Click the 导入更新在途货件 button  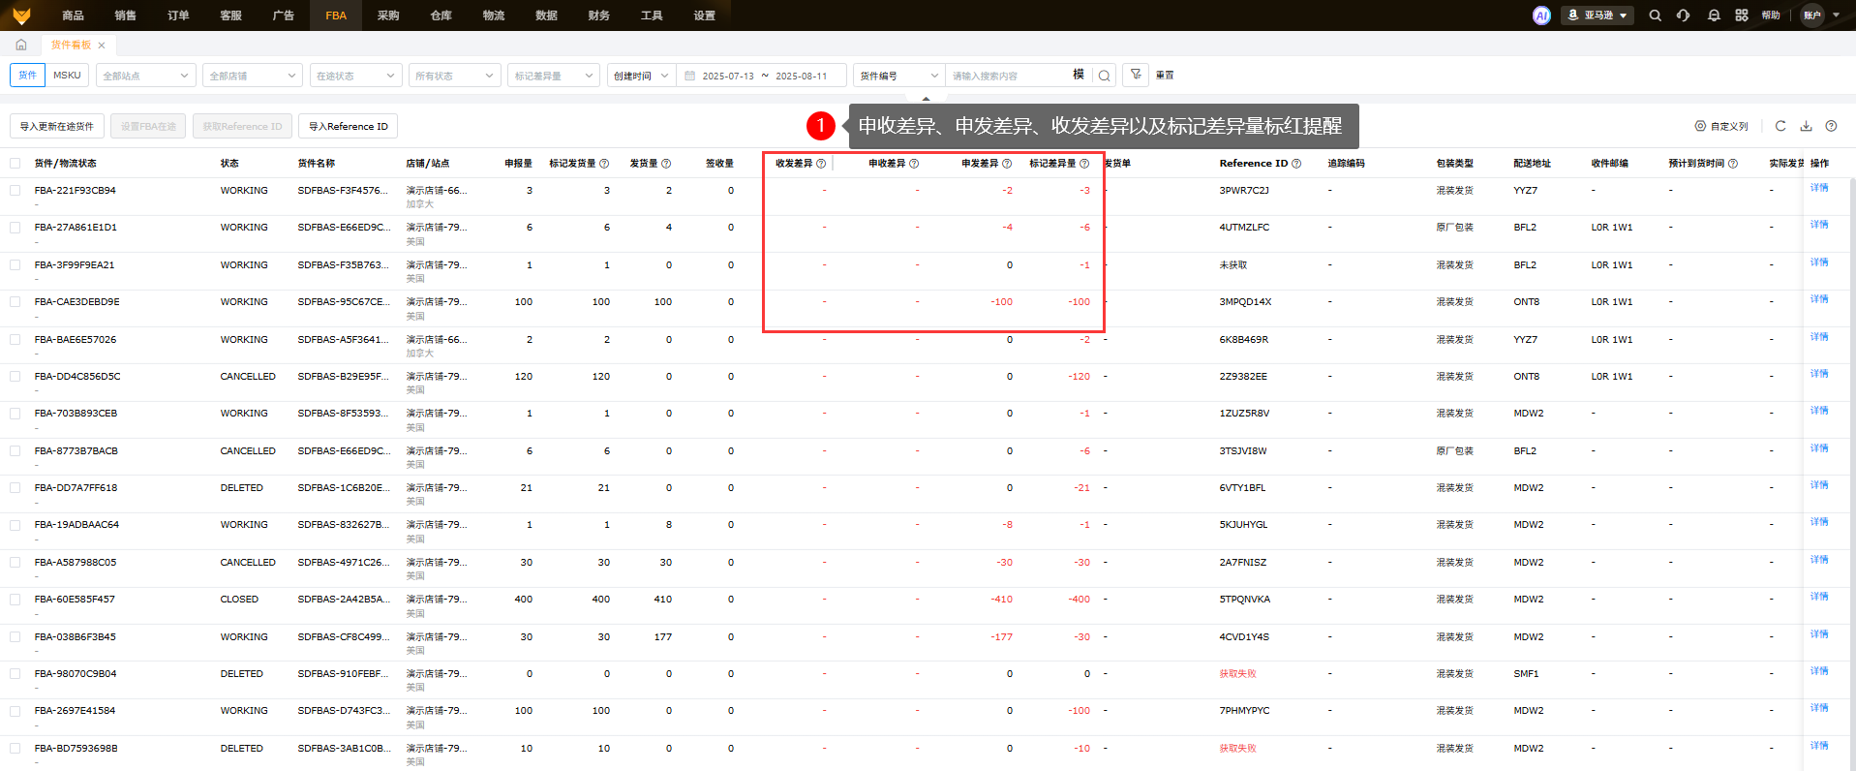click(x=57, y=127)
